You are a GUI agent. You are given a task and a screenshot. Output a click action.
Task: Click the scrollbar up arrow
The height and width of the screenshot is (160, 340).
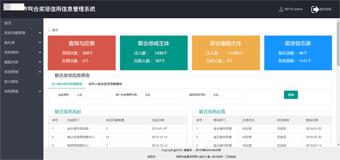pos(338,20)
